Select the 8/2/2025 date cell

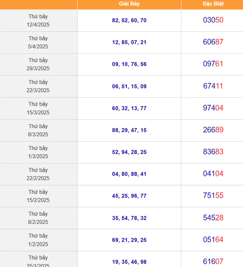pos(38,218)
